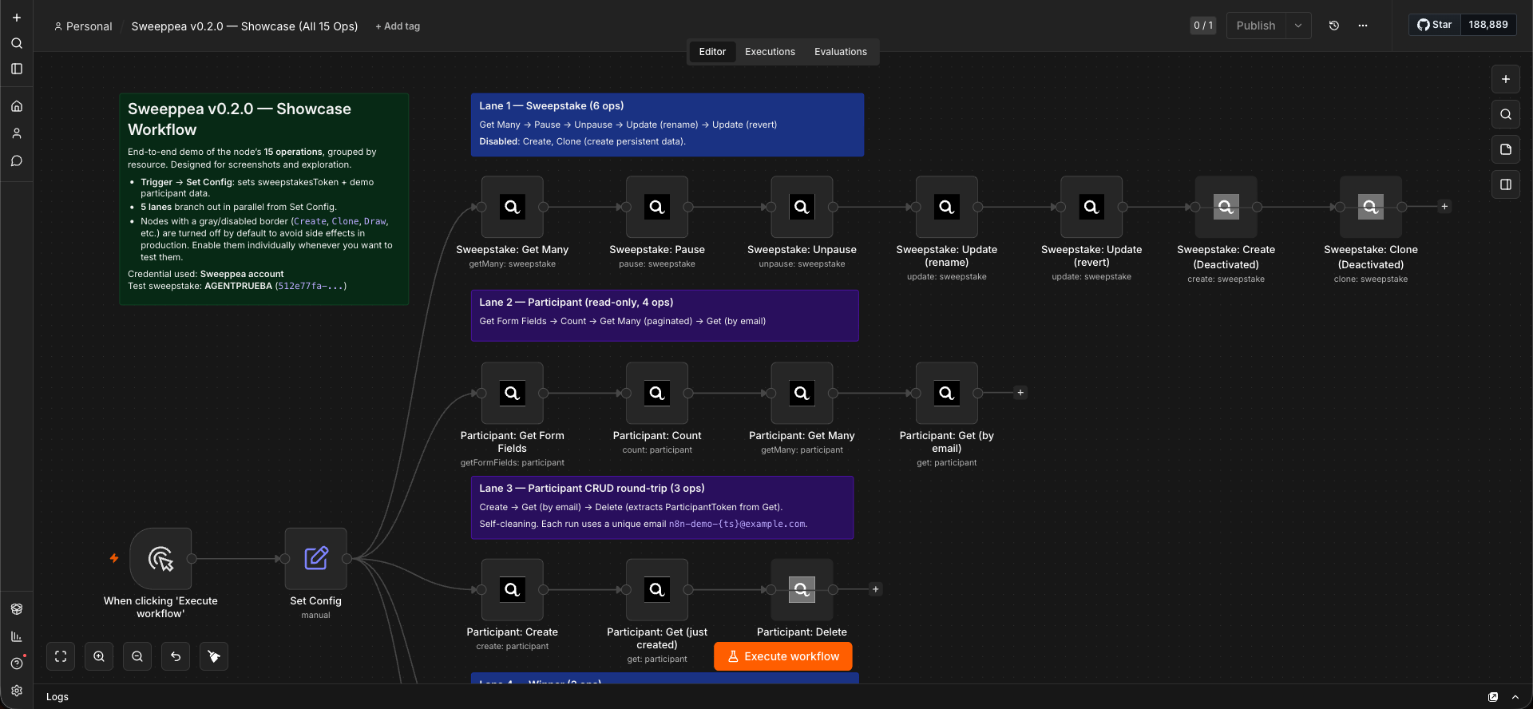This screenshot has height=709, width=1533.
Task: Open the three-dots workflow menu
Action: point(1363,26)
